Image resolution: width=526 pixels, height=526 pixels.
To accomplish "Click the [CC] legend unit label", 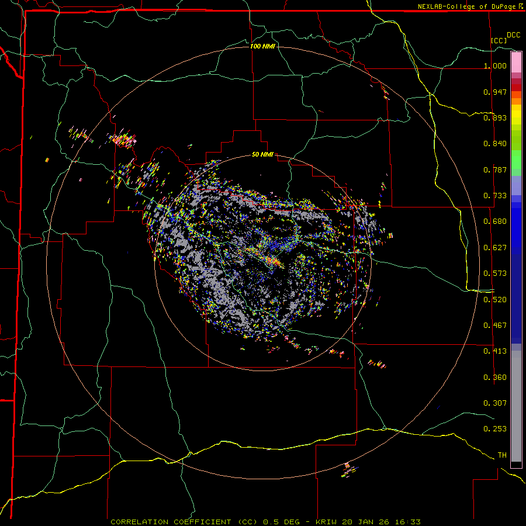I will coord(499,40).
